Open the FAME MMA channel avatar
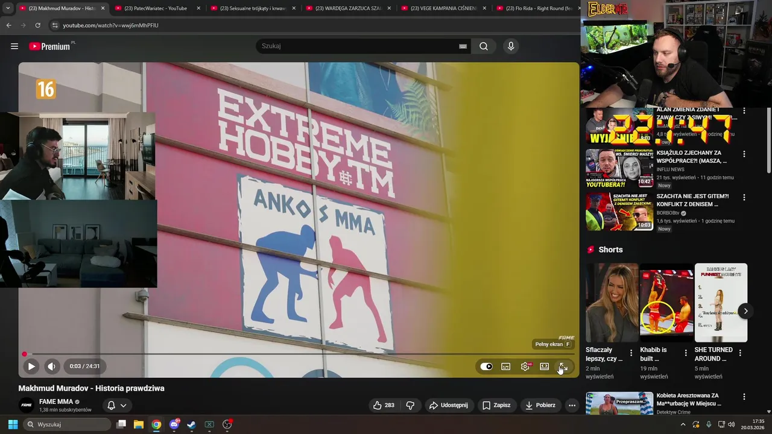This screenshot has width=772, height=434. [x=27, y=405]
